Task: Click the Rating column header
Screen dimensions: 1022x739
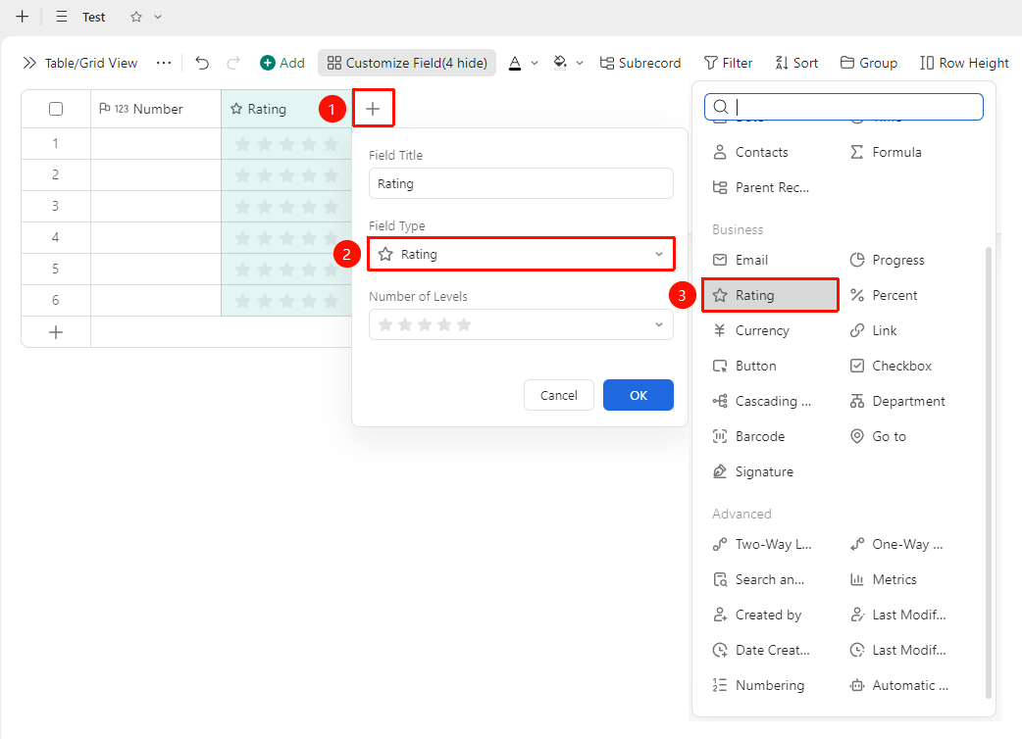Action: [x=286, y=109]
